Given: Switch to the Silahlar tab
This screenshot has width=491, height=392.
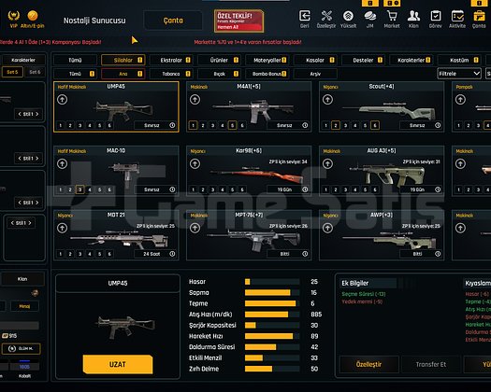Looking at the screenshot, I should (x=123, y=60).
